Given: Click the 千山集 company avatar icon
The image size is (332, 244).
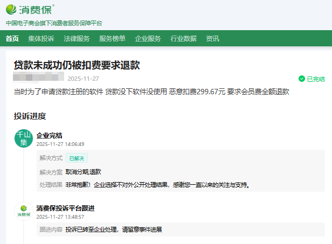Looking at the screenshot, I should tap(23, 139).
